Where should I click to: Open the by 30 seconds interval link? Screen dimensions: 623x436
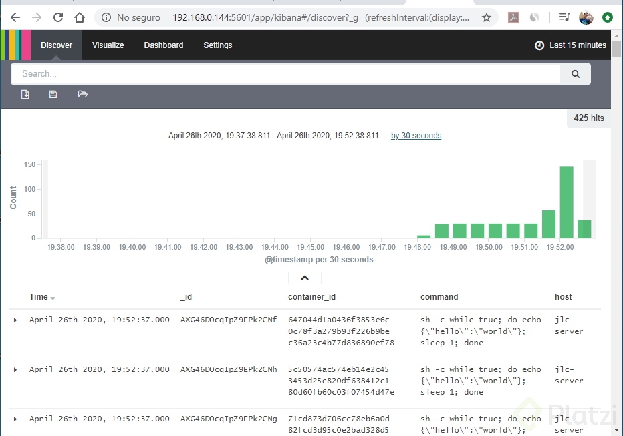(416, 135)
